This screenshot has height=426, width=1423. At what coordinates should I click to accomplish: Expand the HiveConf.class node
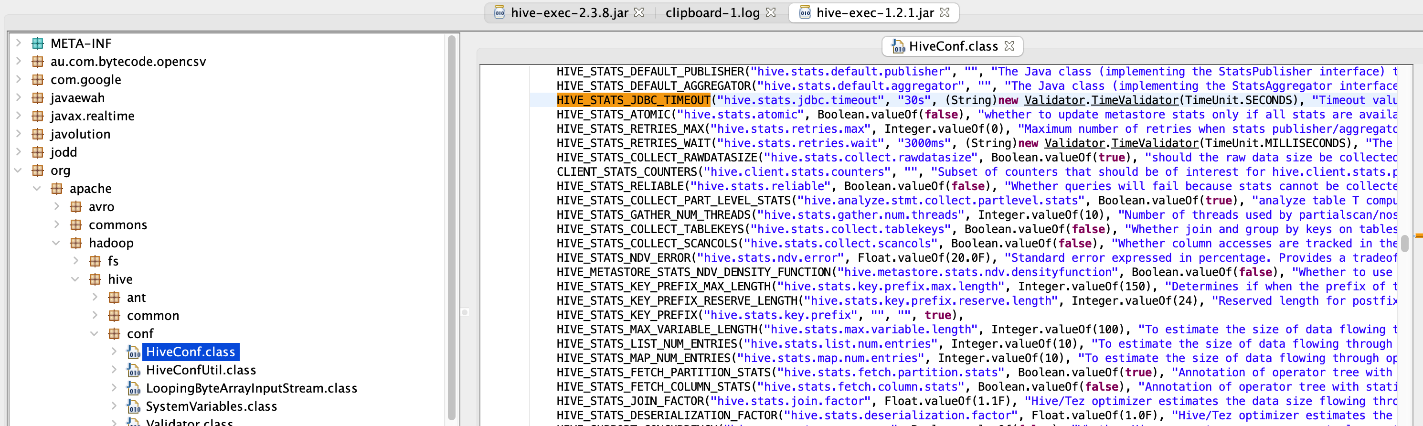pyautogui.click(x=114, y=352)
